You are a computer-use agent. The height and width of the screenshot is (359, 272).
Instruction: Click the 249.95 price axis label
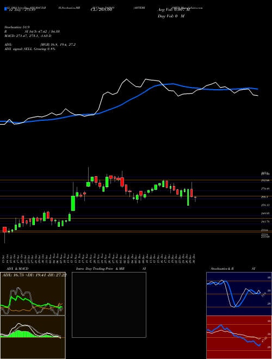point(265,213)
